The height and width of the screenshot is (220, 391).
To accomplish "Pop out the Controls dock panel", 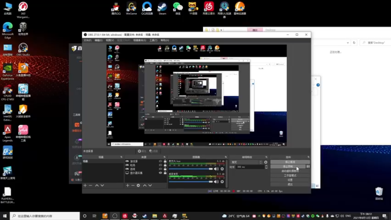I will point(308,157).
